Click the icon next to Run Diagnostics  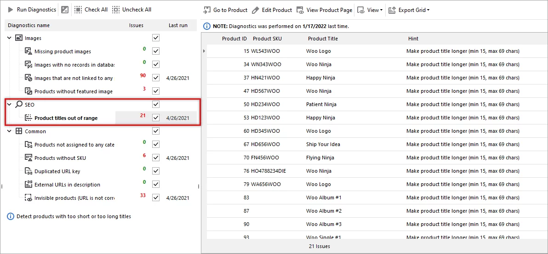65,10
